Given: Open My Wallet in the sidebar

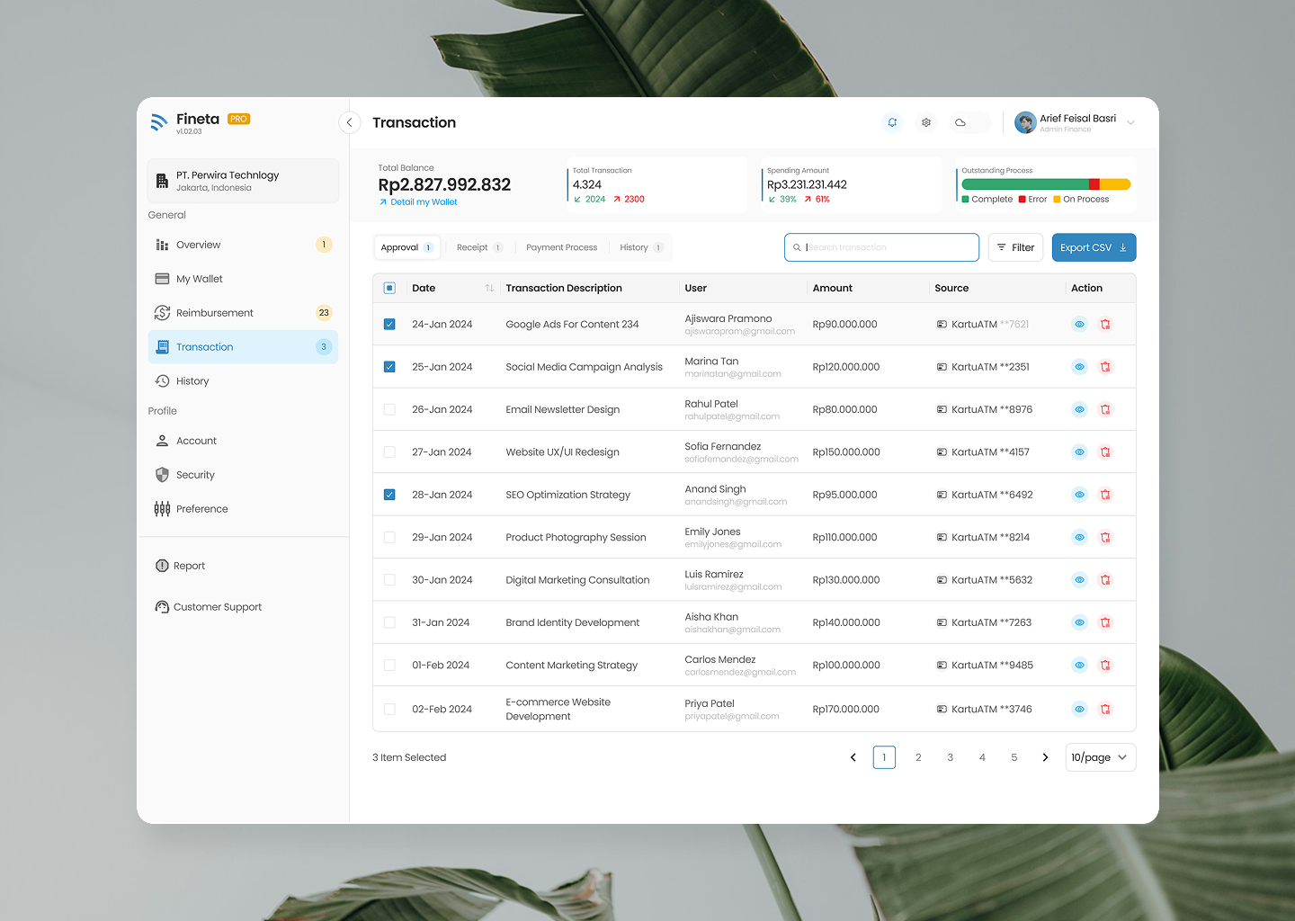Looking at the screenshot, I should [243, 279].
